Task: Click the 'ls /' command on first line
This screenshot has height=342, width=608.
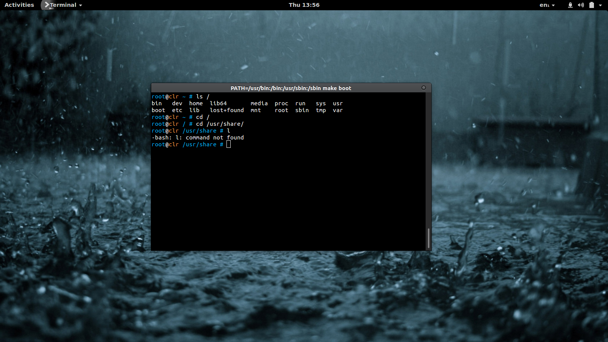Action: (x=203, y=97)
